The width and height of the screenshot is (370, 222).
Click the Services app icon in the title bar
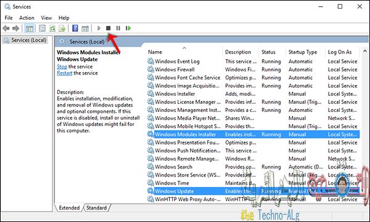pyautogui.click(x=7, y=7)
